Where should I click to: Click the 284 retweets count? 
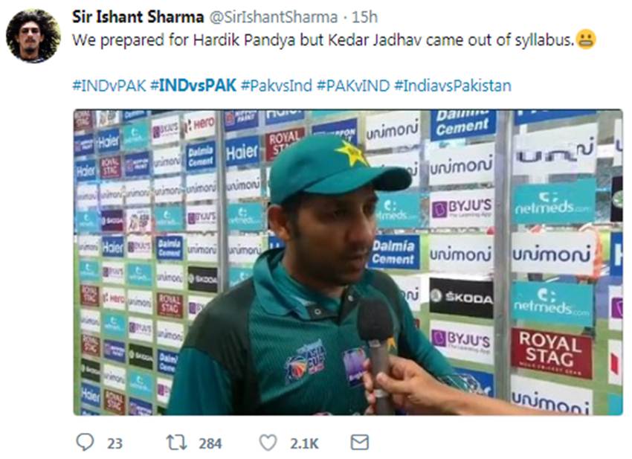(210, 443)
